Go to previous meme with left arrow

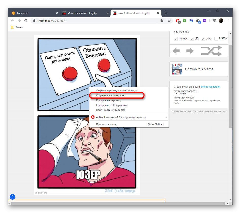[x=176, y=51]
